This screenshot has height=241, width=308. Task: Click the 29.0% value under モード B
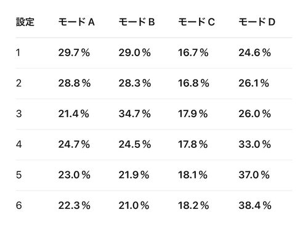pos(135,52)
